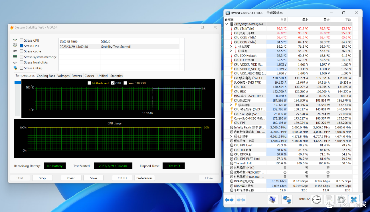370x212 pixels.
Task: Click thermometer icon beside CPU (Tctl/Tdie)
Action: pyautogui.click(x=232, y=28)
